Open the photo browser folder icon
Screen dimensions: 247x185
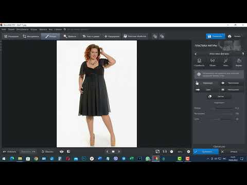pyautogui.click(x=113, y=152)
